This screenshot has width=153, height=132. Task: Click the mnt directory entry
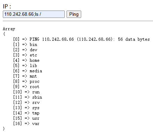point(33,76)
